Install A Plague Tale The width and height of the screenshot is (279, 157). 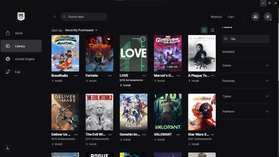(x=194, y=81)
